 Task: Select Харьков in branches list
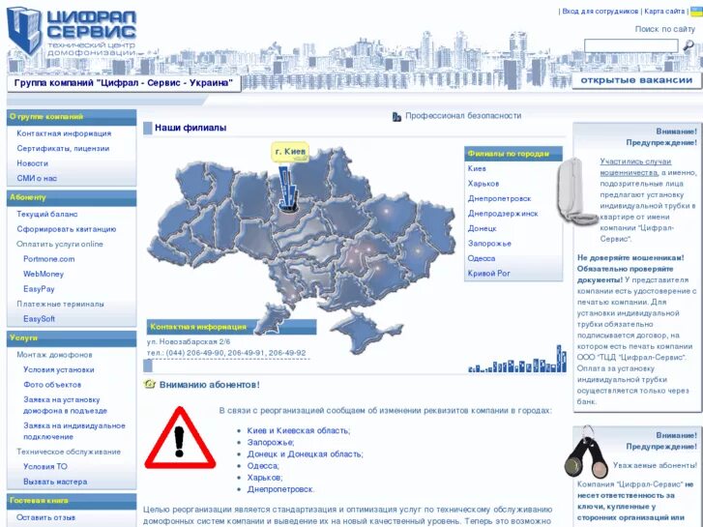tap(483, 184)
